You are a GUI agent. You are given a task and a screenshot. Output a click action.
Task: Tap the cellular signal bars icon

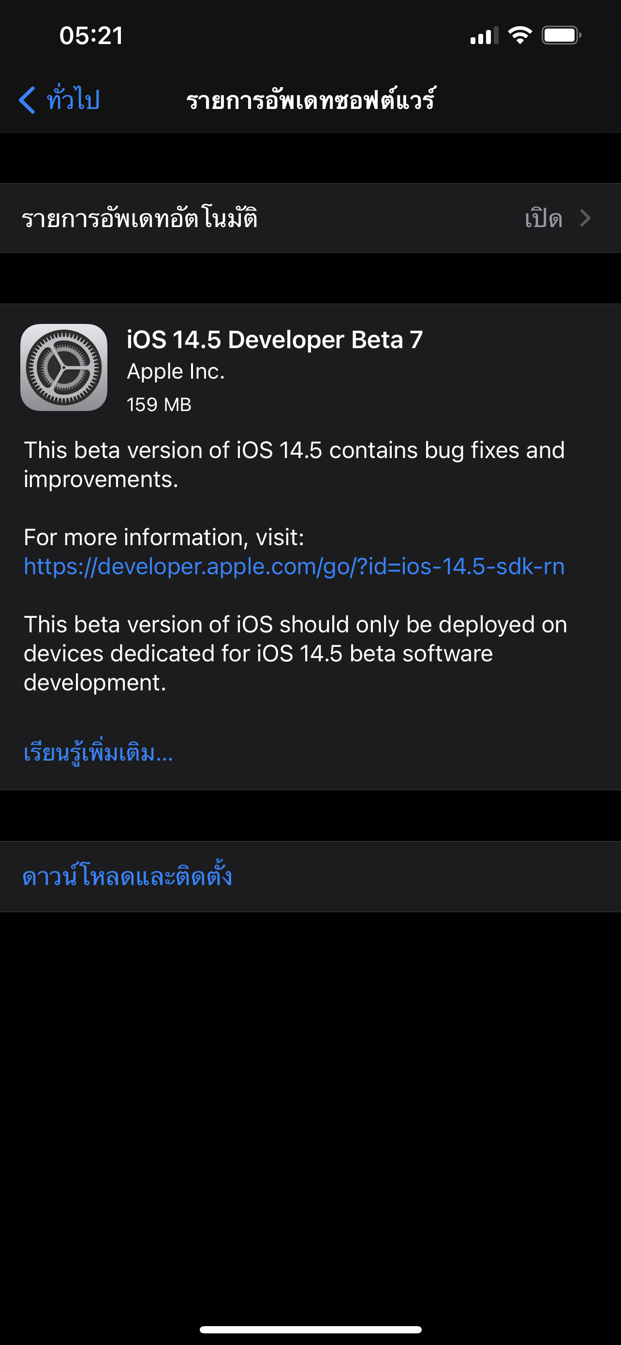[x=485, y=35]
